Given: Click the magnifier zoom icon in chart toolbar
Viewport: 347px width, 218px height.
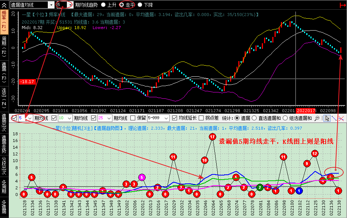Looking at the screenshot, I should (317, 119).
